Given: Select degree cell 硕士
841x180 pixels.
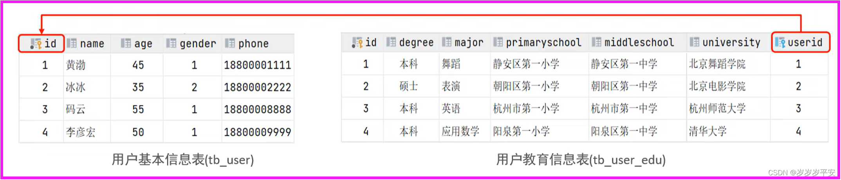Looking at the screenshot, I should [x=409, y=86].
